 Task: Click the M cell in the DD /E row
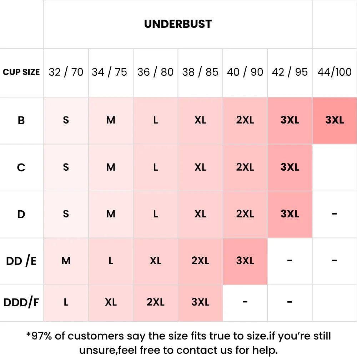pyautogui.click(x=66, y=261)
